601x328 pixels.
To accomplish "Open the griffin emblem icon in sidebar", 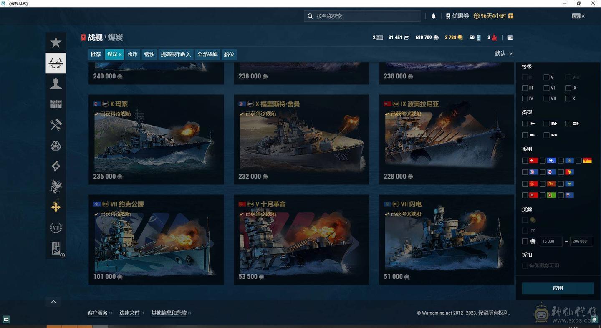I will 56,187.
